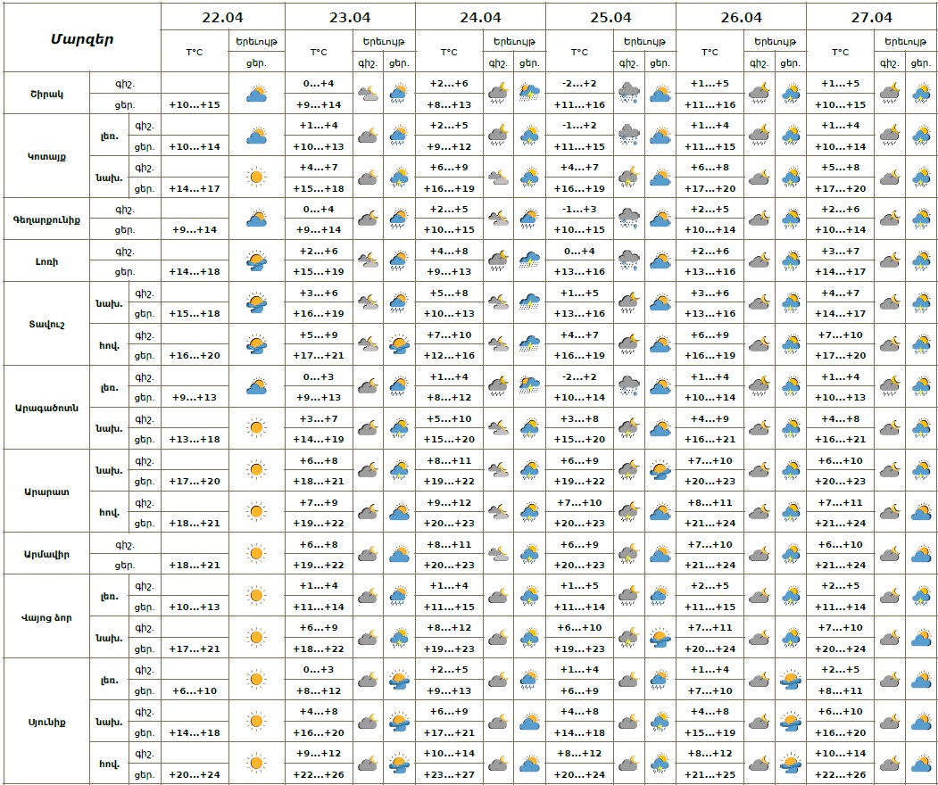Click Lori's weather icon for 22.04
Image resolution: width=938 pixels, height=785 pixels.
click(257, 260)
